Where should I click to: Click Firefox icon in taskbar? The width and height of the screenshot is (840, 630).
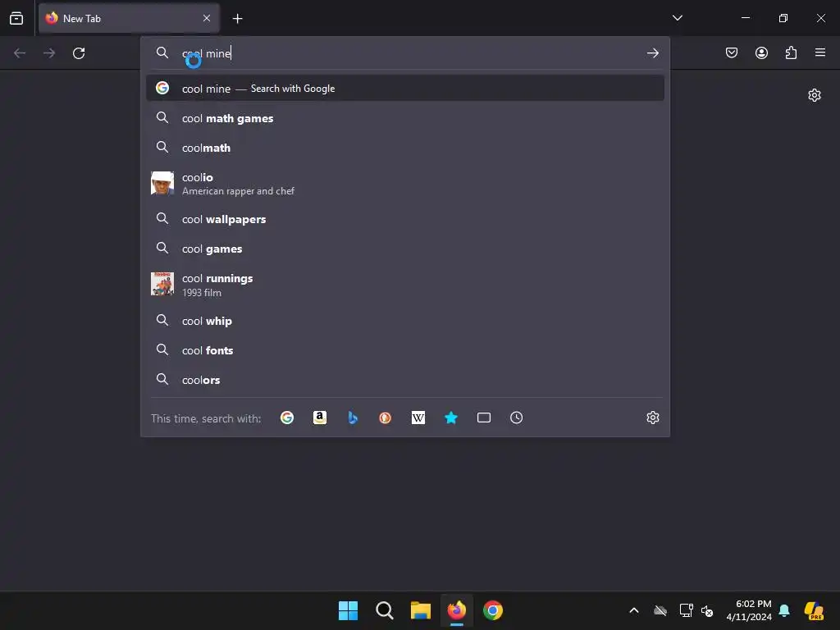457,610
